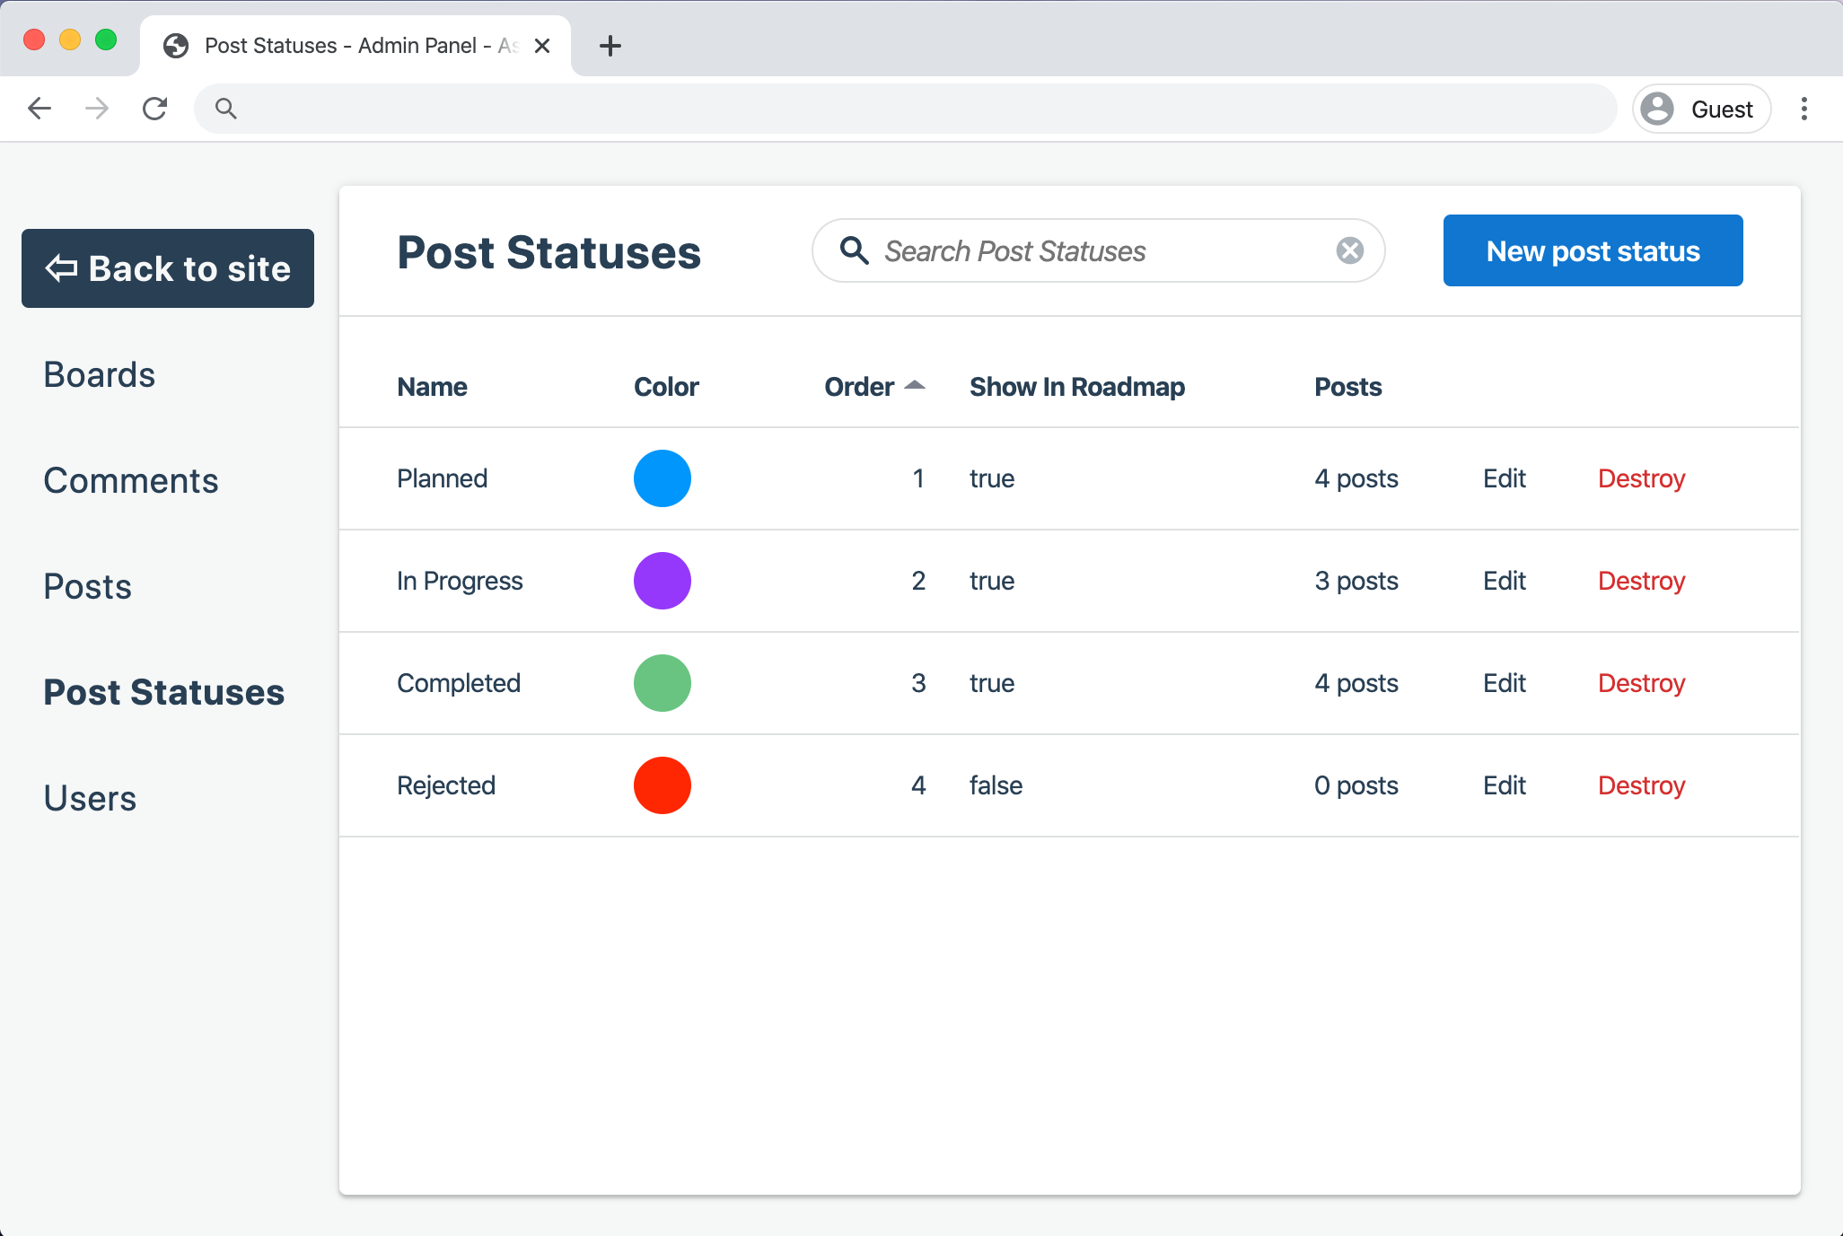Open a new browser tab
1843x1236 pixels.
coord(610,46)
